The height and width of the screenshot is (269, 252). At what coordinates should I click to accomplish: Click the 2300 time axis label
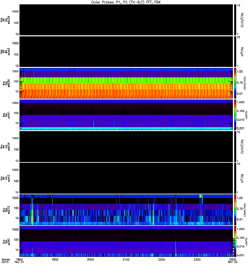click(197, 259)
